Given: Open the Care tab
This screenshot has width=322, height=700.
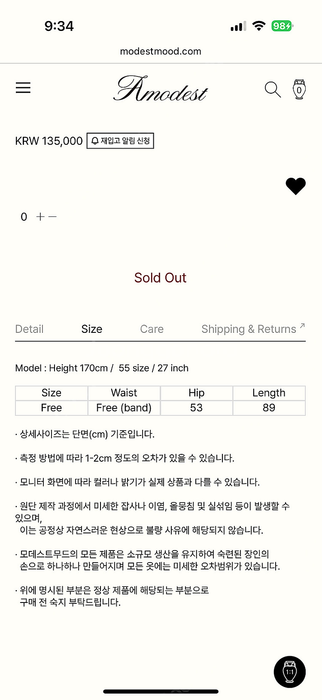Looking at the screenshot, I should [x=152, y=329].
